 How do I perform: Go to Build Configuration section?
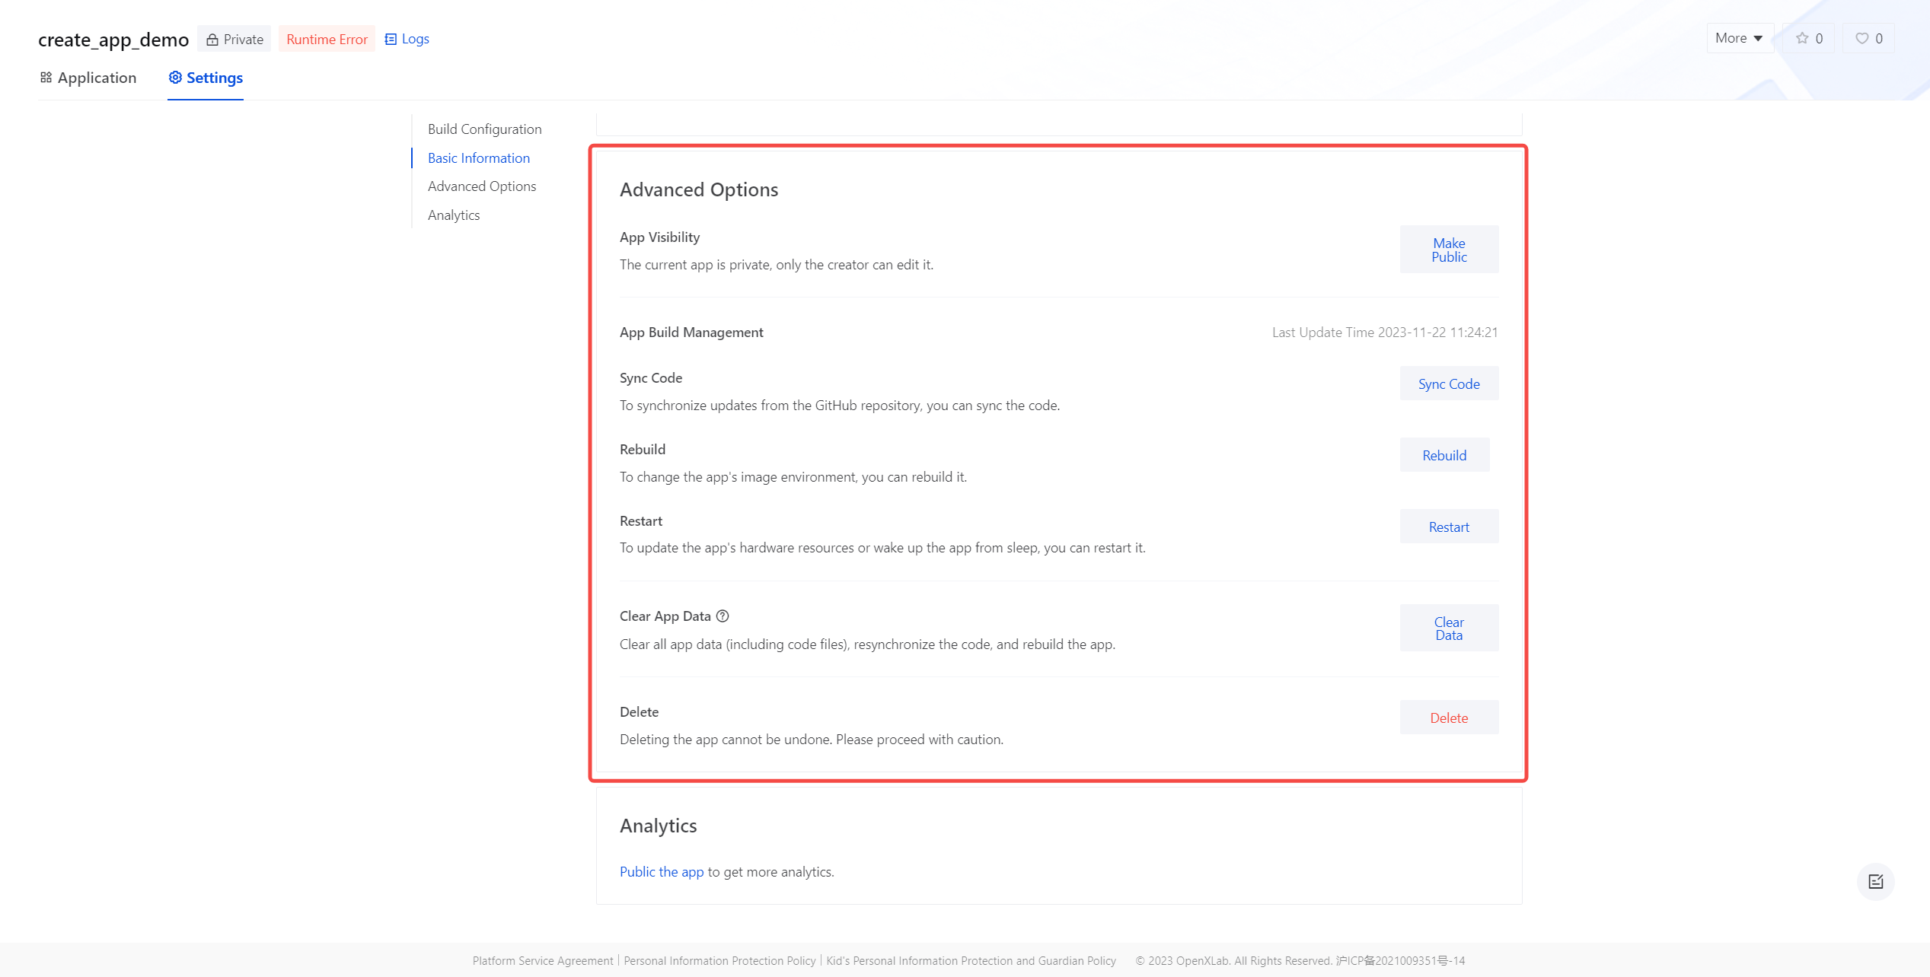pyautogui.click(x=484, y=129)
